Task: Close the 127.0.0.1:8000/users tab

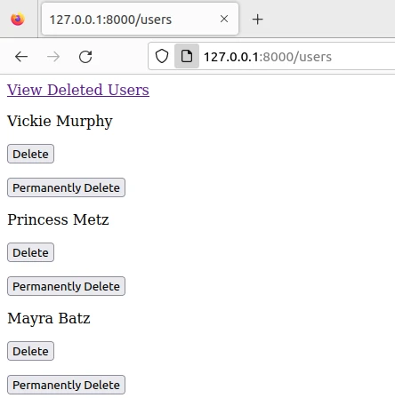Action: [224, 19]
